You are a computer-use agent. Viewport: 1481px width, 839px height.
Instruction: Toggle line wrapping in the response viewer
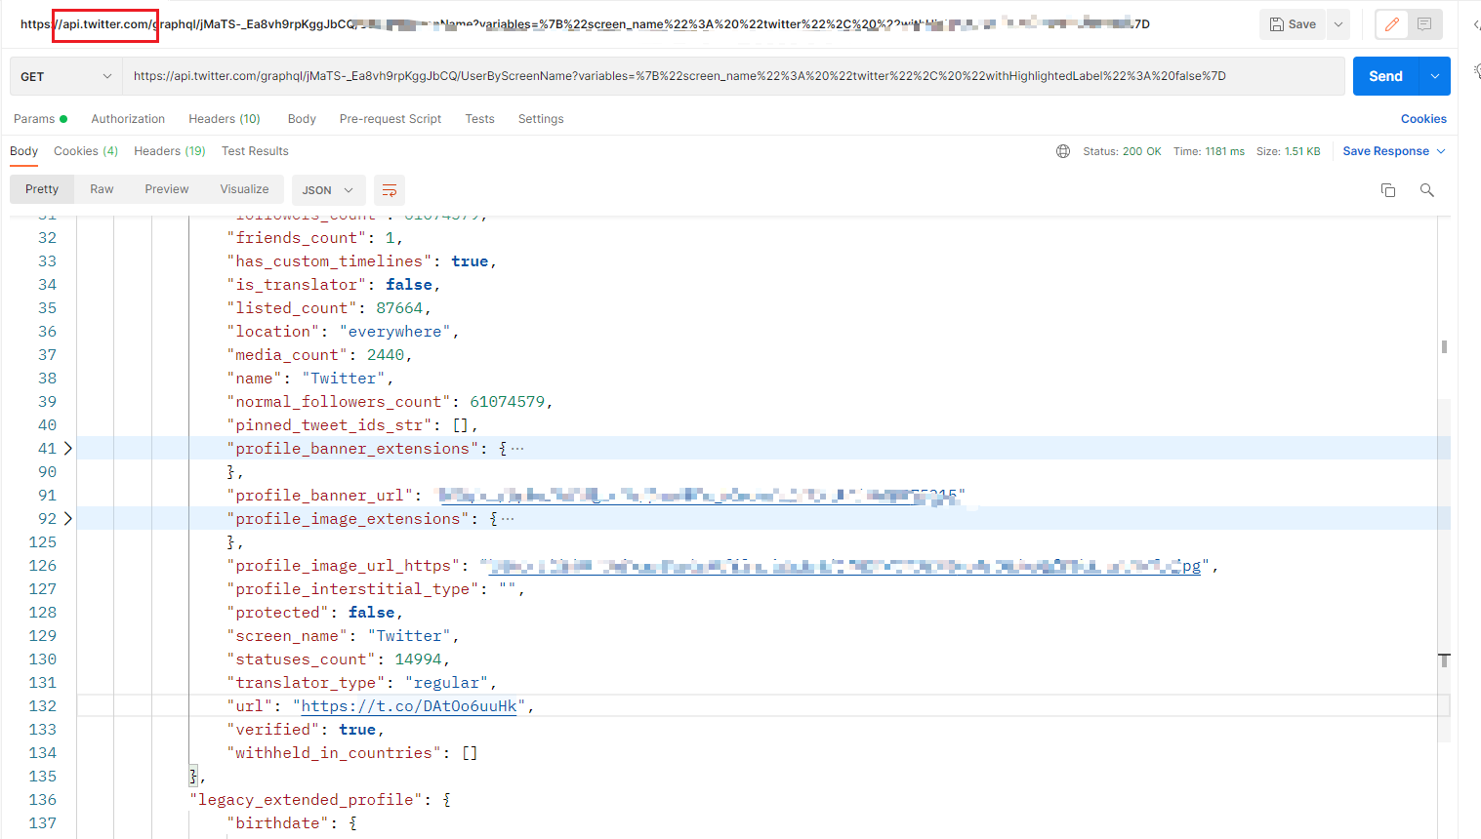tap(390, 190)
